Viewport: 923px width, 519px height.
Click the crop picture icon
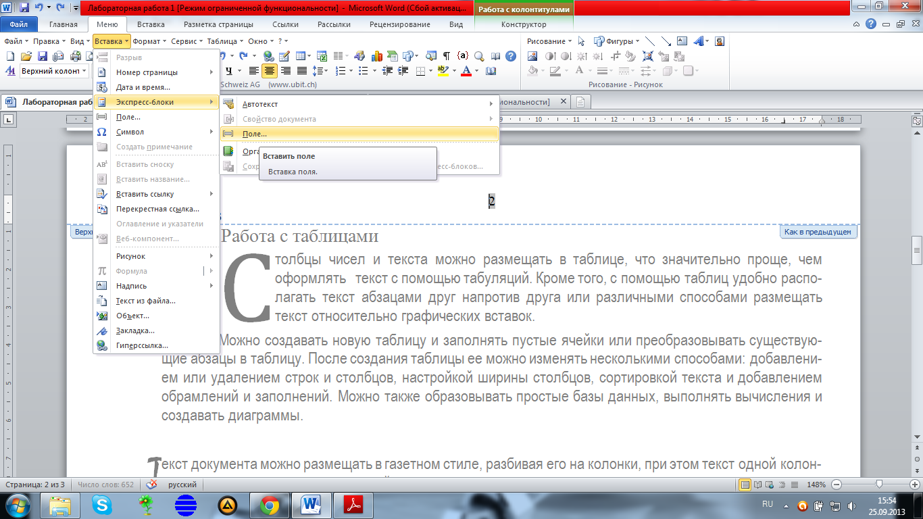(x=616, y=56)
